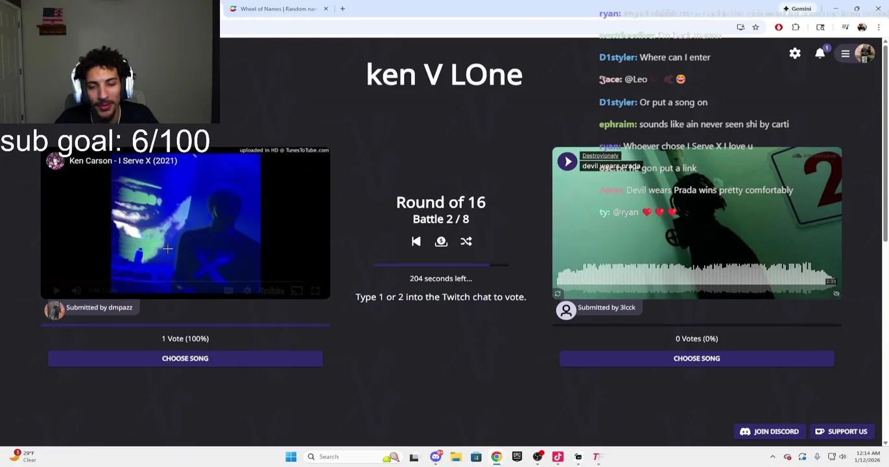
Task: Show hidden system tray icons
Action: tap(772, 457)
